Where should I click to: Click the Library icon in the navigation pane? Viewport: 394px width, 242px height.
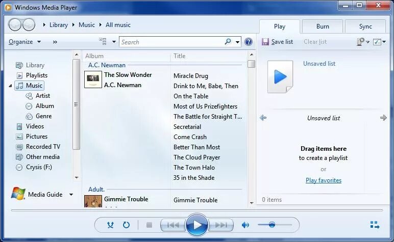(19, 65)
